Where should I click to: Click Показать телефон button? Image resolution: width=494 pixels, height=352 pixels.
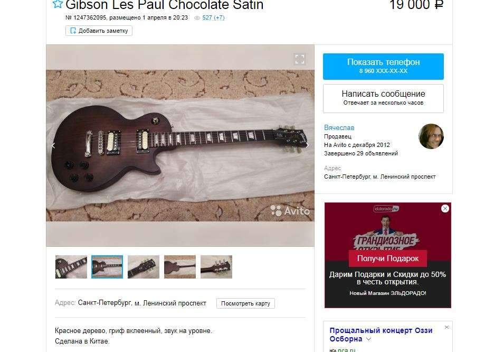pos(383,66)
